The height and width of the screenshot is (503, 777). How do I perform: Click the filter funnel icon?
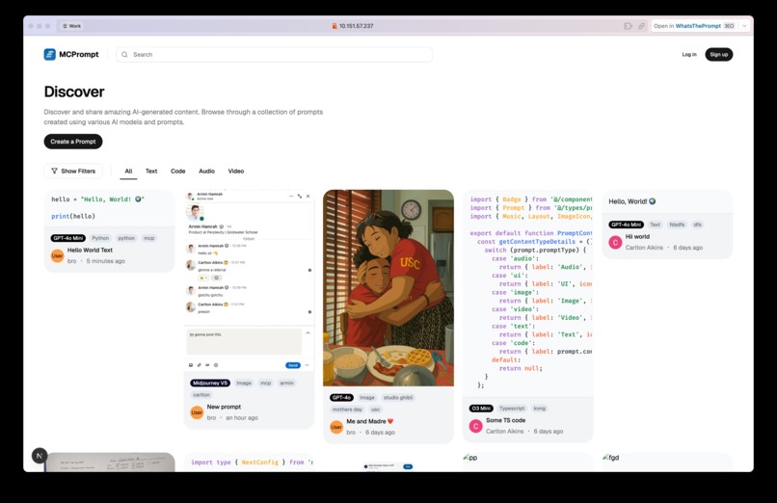point(55,171)
